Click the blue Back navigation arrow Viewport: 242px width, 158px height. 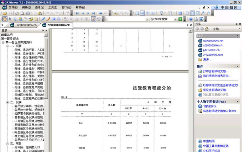100,13
